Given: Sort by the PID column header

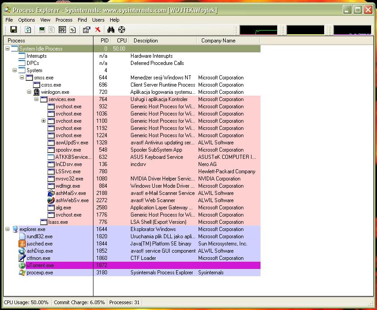Looking at the screenshot, I should click(102, 41).
